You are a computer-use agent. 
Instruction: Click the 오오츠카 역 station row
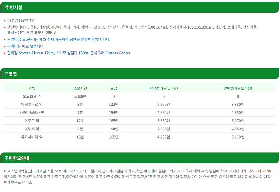point(139,96)
